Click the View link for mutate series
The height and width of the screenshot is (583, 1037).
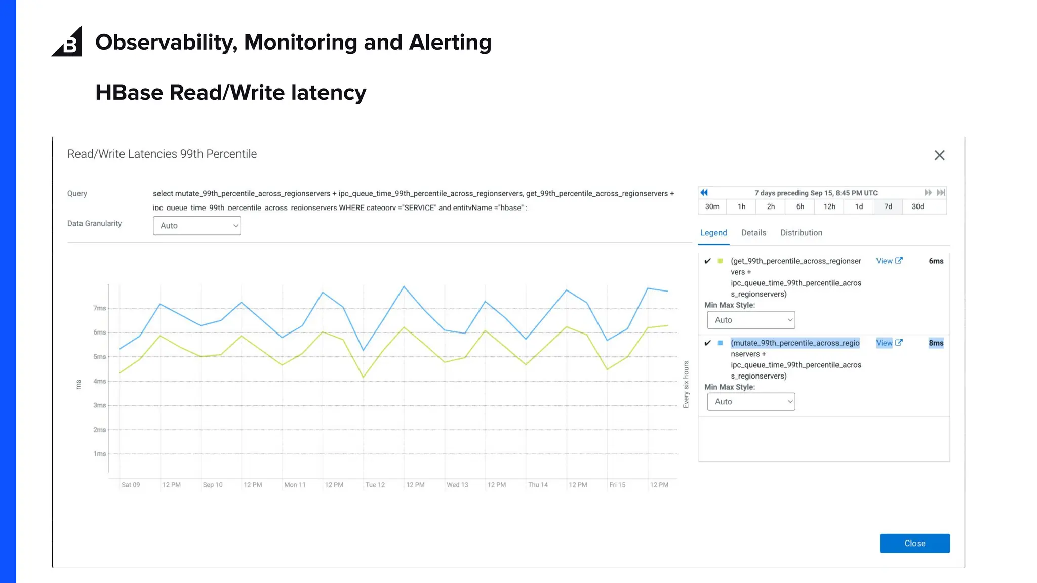tap(884, 343)
